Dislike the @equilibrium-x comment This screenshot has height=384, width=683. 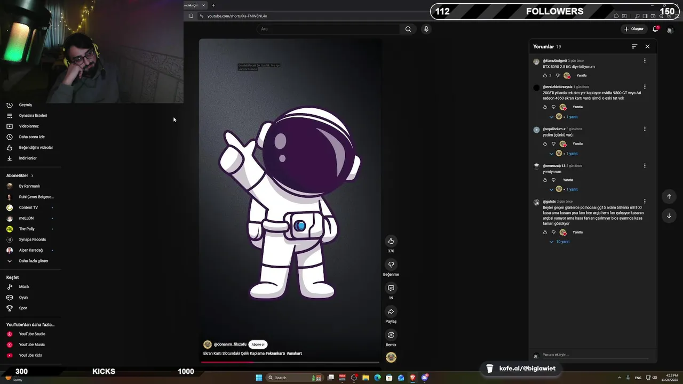[553, 143]
